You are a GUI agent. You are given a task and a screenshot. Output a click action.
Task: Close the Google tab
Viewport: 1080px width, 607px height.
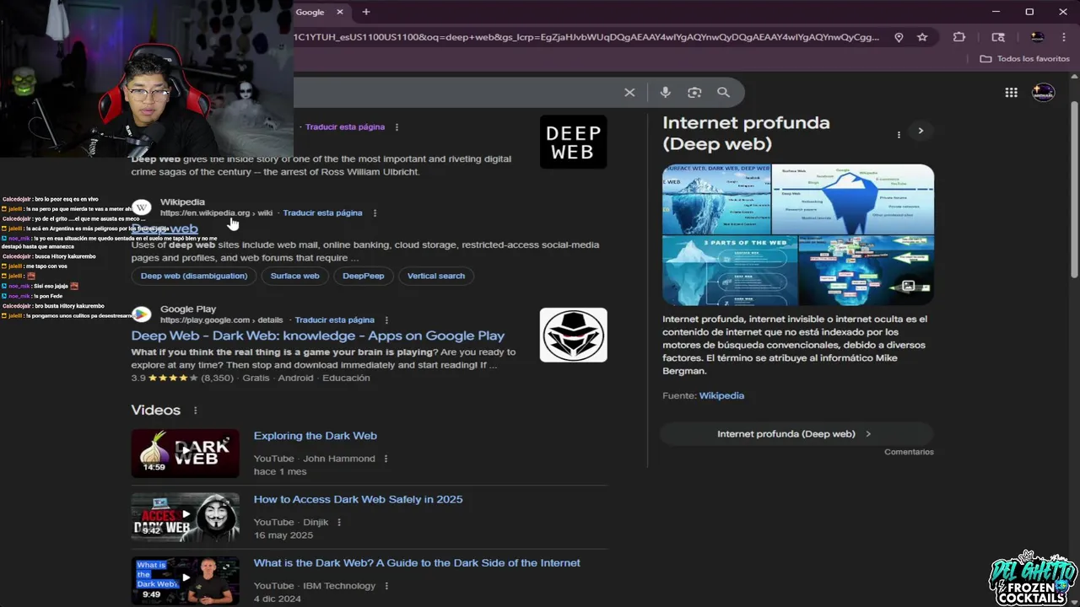[340, 12]
